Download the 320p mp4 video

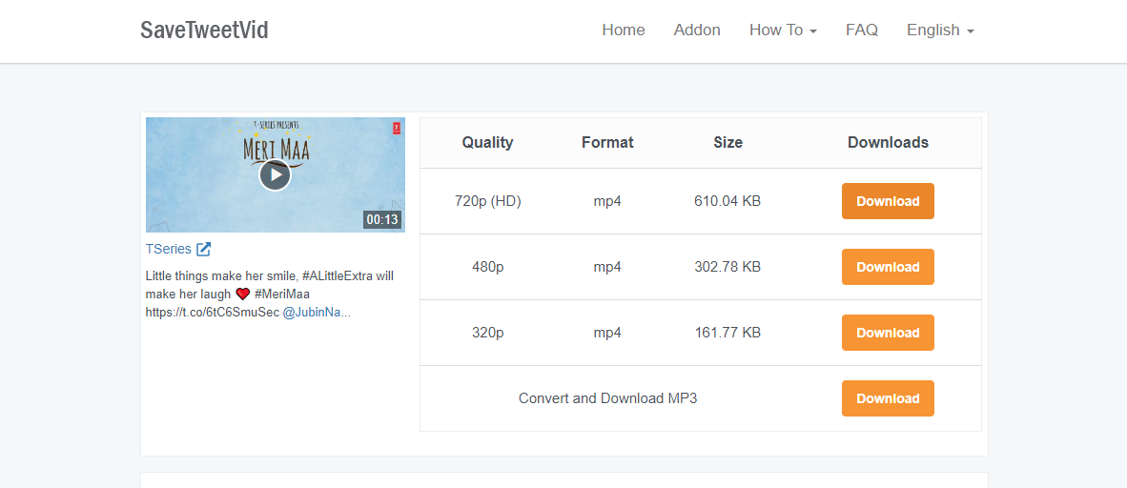pyautogui.click(x=888, y=333)
